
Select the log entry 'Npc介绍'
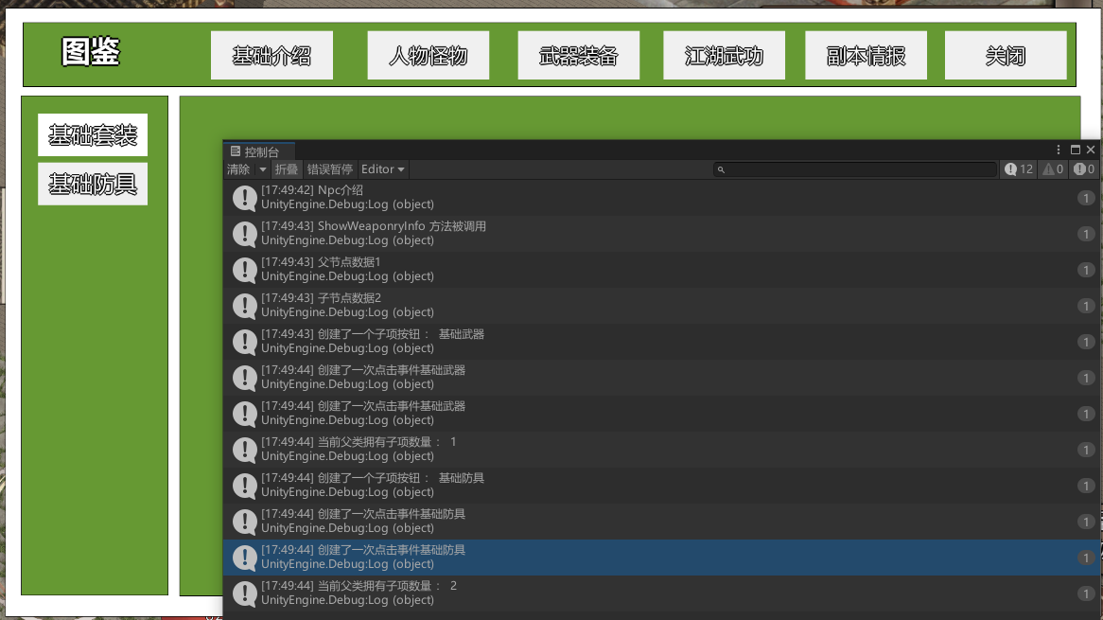tap(661, 198)
